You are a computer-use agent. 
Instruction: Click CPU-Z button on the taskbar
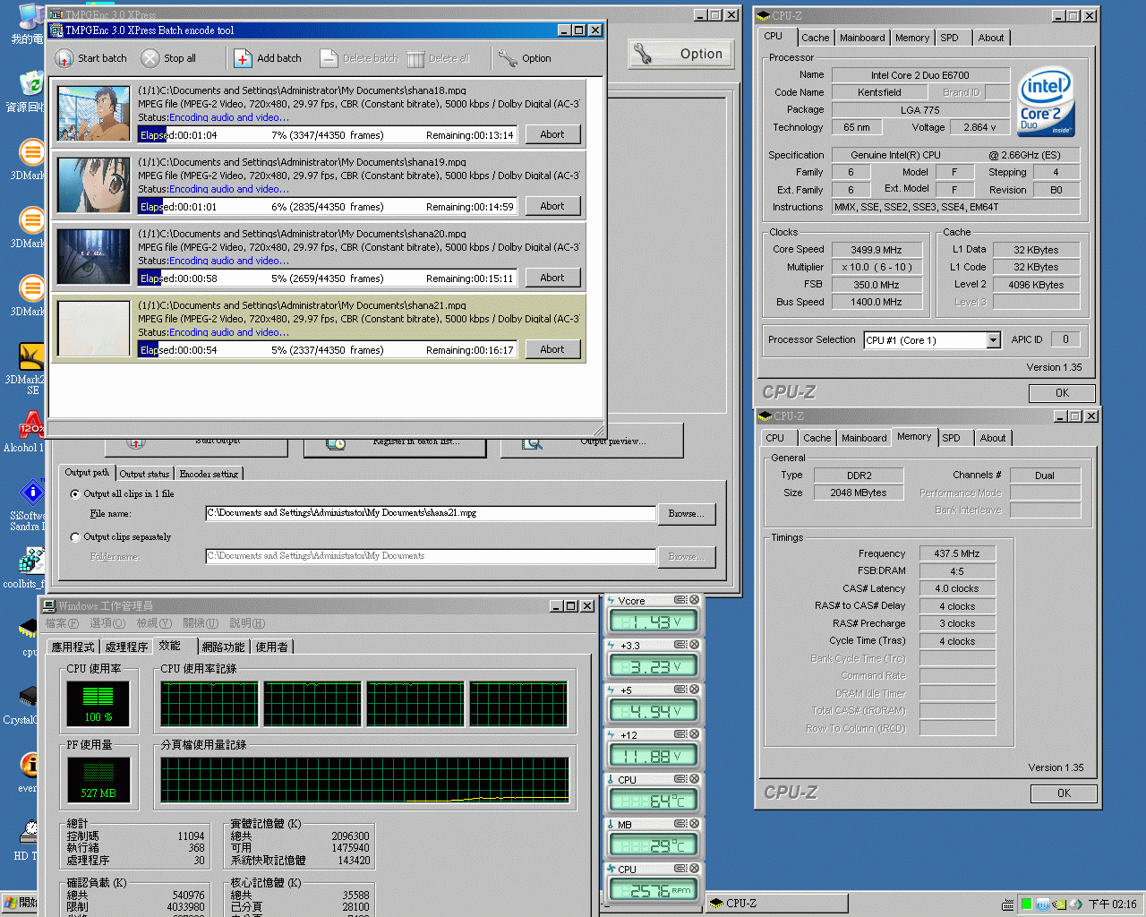click(776, 904)
